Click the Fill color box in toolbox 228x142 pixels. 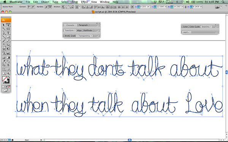(x=5, y=79)
